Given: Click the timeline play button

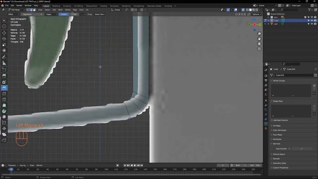Looking at the screenshot, I should (x=135, y=166).
